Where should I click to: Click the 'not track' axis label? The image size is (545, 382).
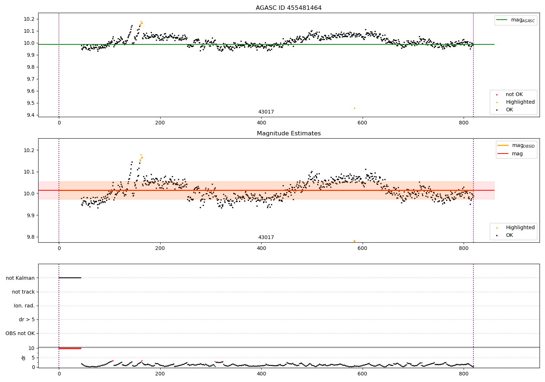[23, 292]
